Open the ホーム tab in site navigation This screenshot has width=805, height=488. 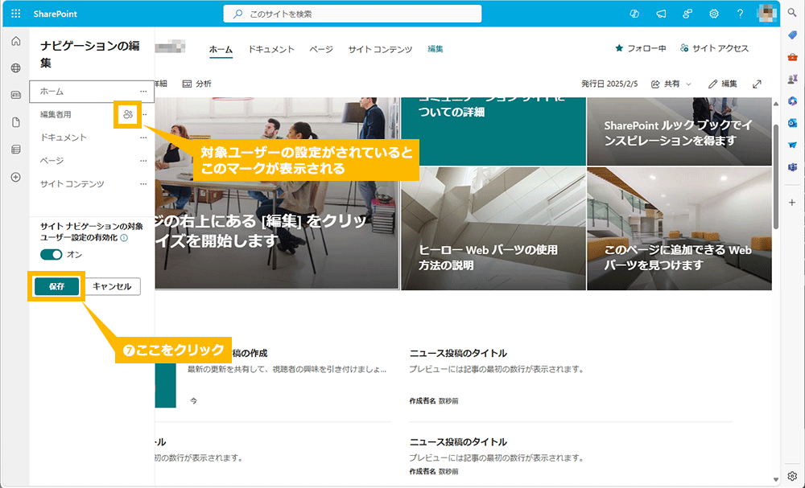(x=221, y=49)
